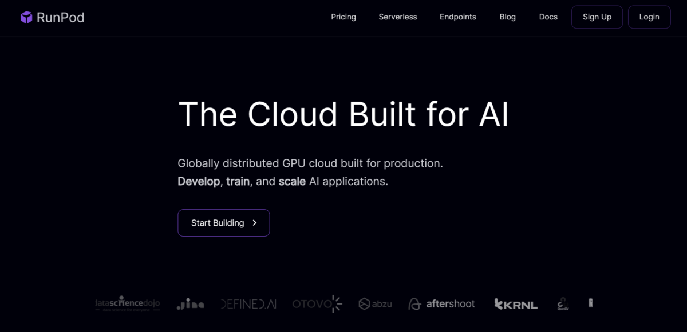Select the Defined.ai logo
This screenshot has height=332, width=687.
248,304
